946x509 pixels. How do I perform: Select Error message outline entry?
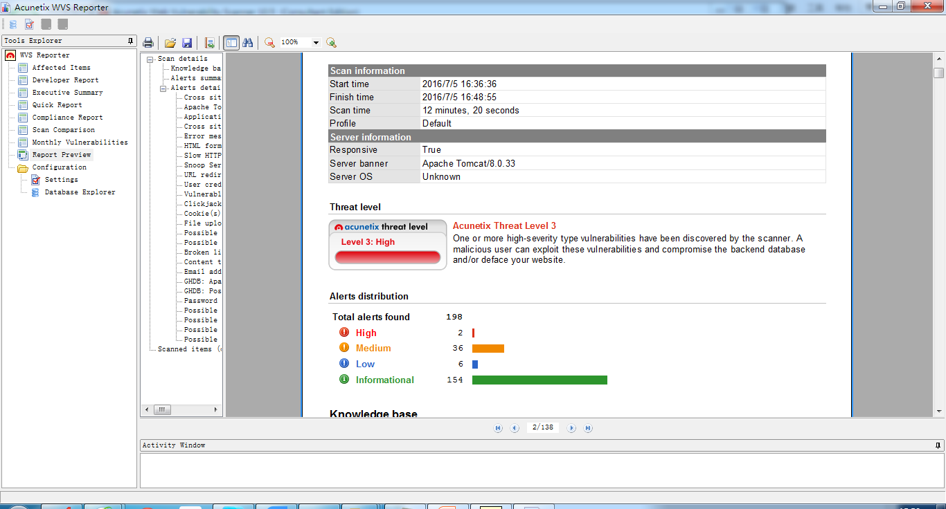pyautogui.click(x=202, y=136)
